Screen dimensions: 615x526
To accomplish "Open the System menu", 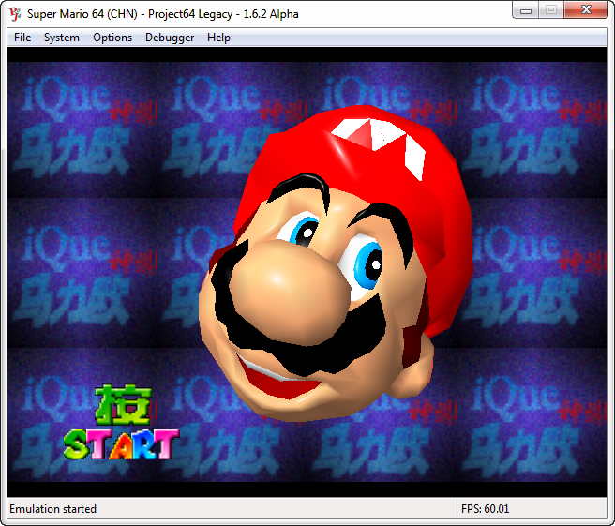I will click(62, 38).
